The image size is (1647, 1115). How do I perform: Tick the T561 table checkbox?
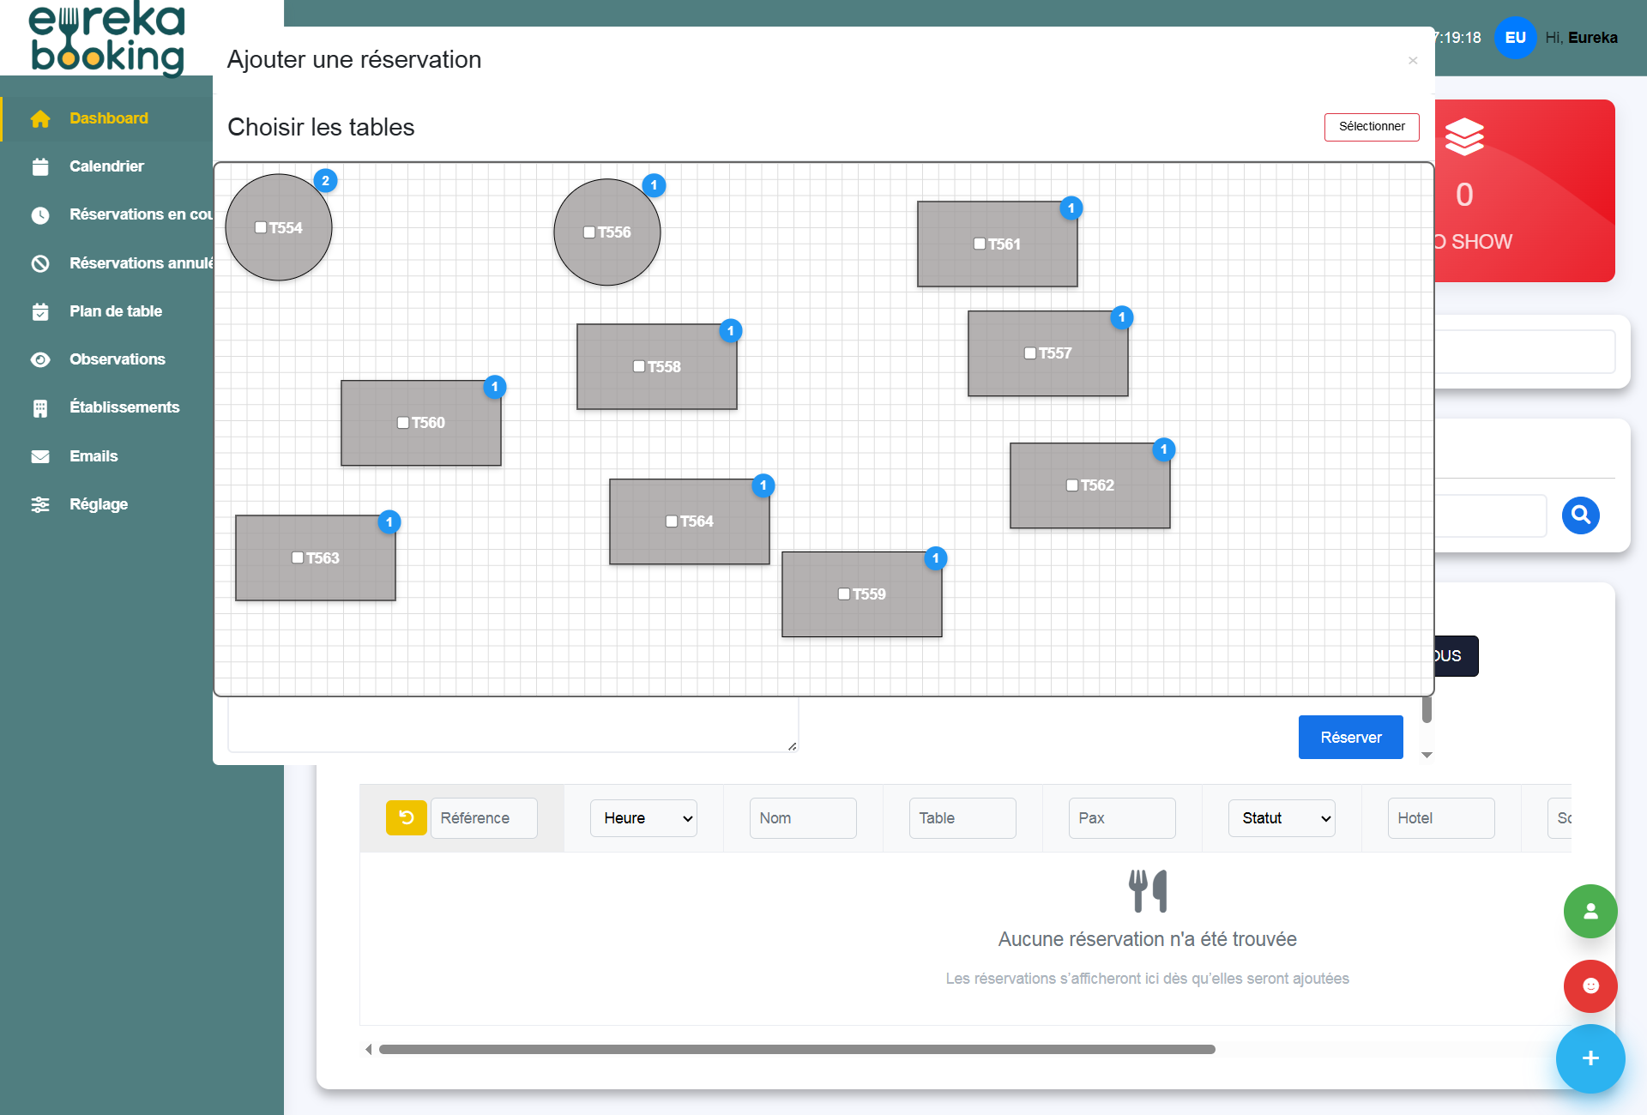980,244
